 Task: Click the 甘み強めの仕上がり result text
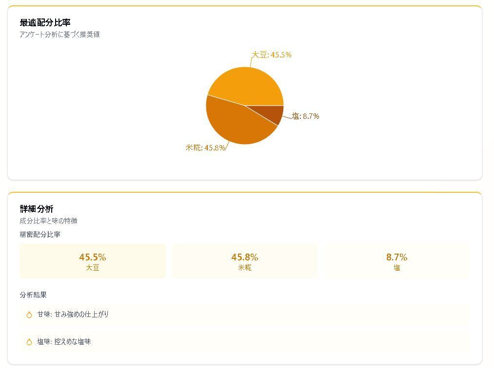point(81,314)
